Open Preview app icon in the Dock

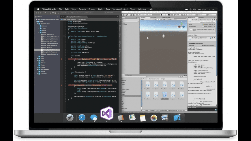pos(165,118)
